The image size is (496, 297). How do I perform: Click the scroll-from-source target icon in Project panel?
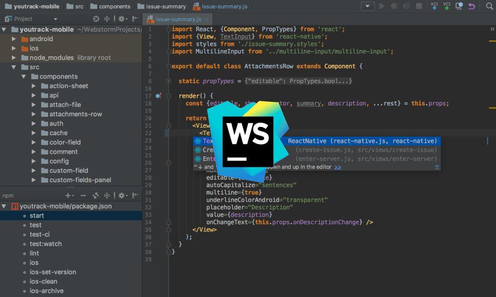[96, 19]
